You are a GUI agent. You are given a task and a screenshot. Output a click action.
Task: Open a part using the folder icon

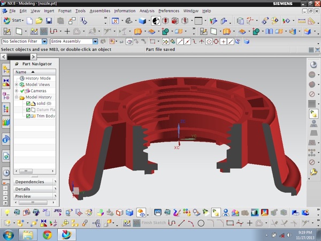point(39,21)
